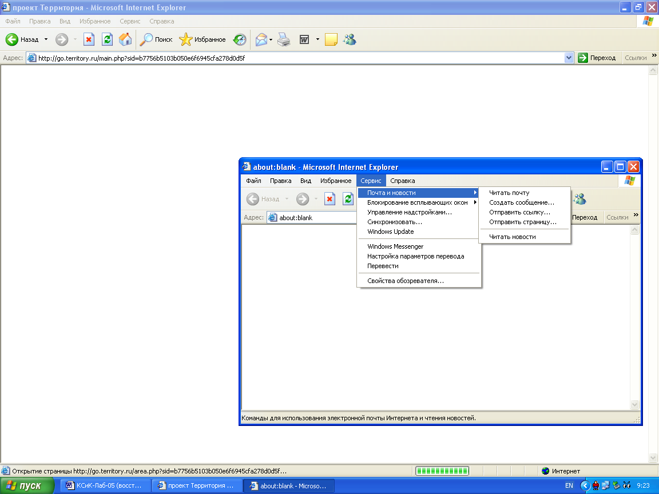Select Читать новости in submenu
This screenshot has width=659, height=494.
click(x=525, y=237)
